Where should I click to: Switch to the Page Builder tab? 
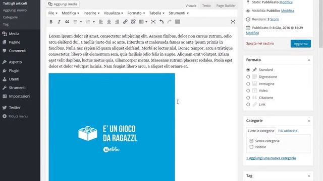(x=226, y=6)
